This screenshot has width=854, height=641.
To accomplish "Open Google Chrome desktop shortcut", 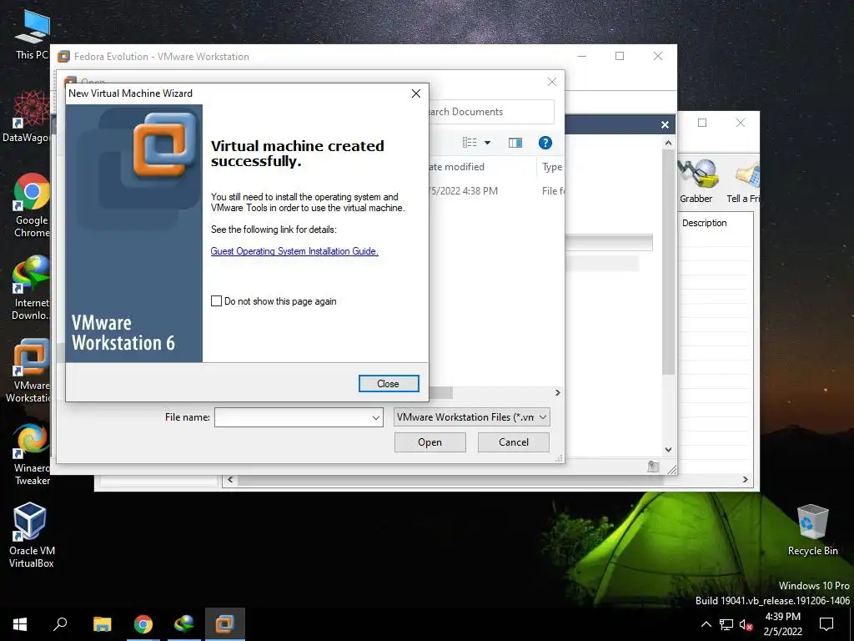I will [32, 206].
